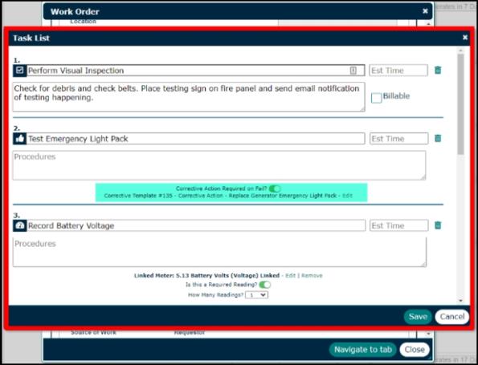Click Edit for the linked Battery Volts meter
The height and width of the screenshot is (365, 478).
click(x=290, y=276)
